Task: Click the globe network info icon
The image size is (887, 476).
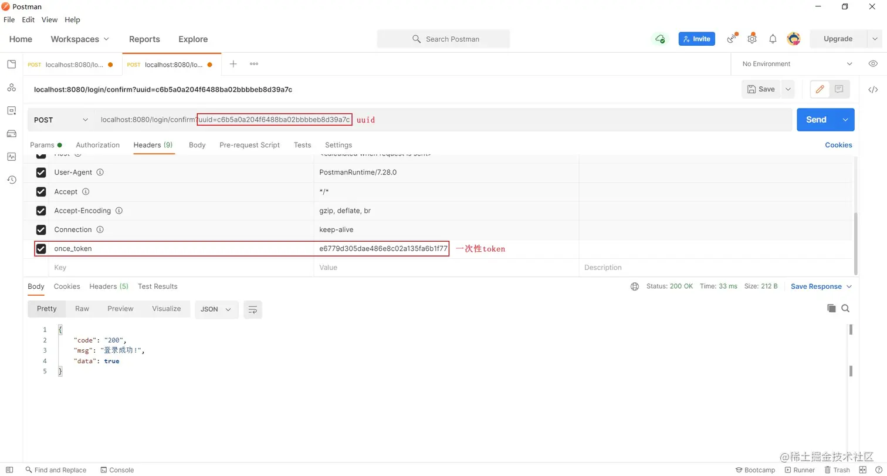Action: point(634,286)
